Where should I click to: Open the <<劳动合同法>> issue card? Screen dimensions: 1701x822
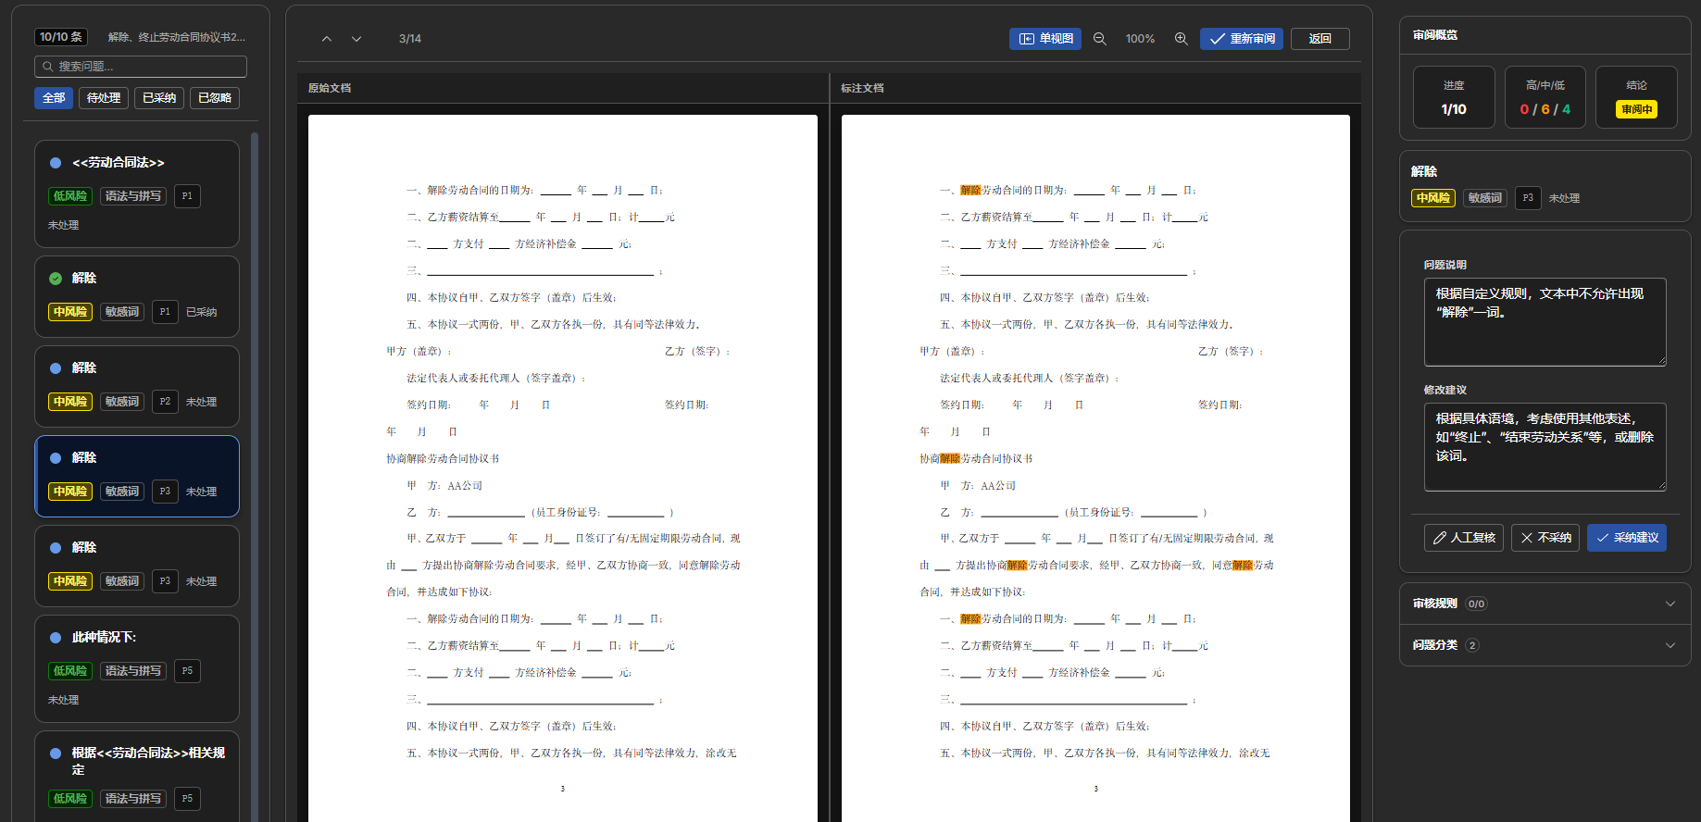(137, 193)
